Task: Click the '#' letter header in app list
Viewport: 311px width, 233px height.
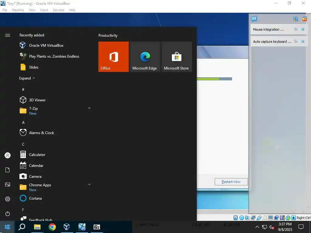Action: 23,89
